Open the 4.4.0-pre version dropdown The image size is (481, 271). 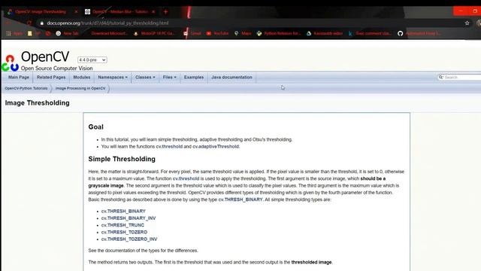[x=92, y=60]
